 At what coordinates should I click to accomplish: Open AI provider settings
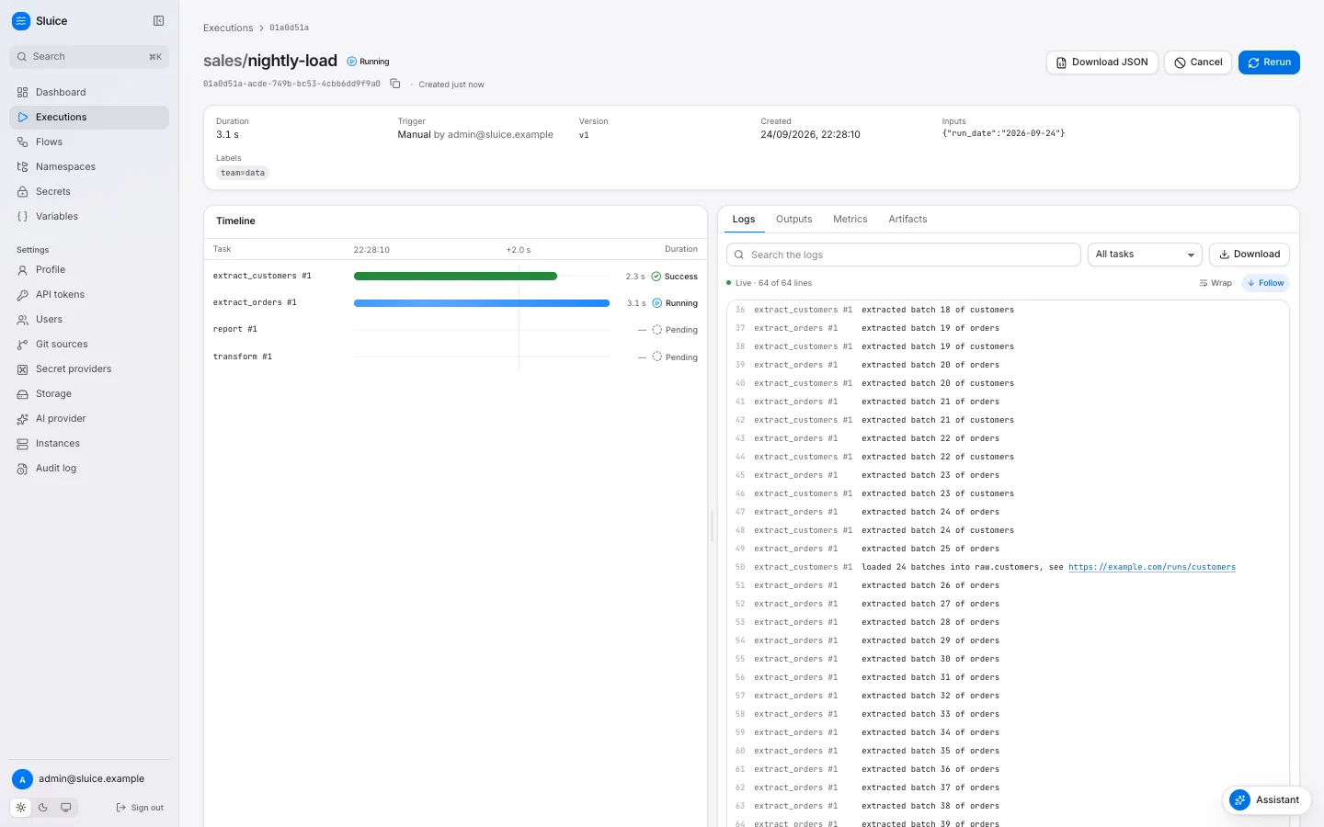[x=89, y=418]
